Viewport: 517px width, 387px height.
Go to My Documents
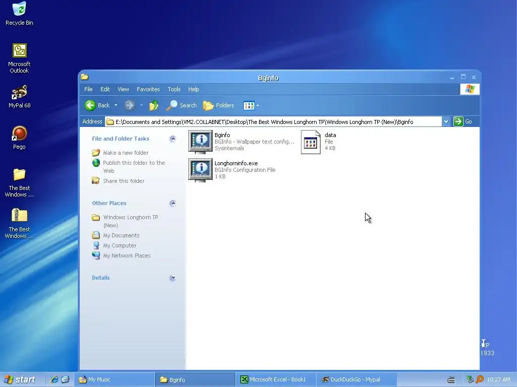click(x=121, y=236)
